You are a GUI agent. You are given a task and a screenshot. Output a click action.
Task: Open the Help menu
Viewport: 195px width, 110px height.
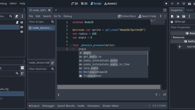click(x=22, y=3)
